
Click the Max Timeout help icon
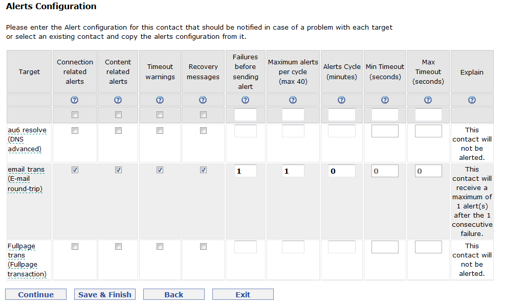[x=428, y=100]
